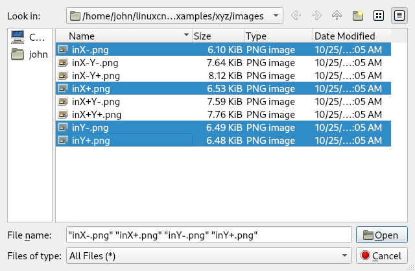The image size is (415, 271).
Task: Select Computer in the sidebar
Action: click(30, 38)
